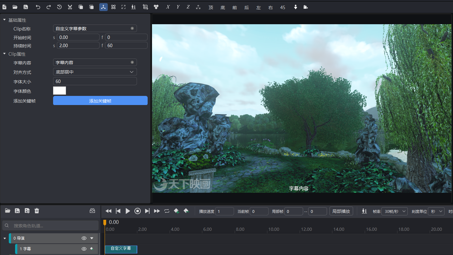The height and width of the screenshot is (255, 453).
Task: Click the paste icon in toolbar
Action: (x=91, y=7)
